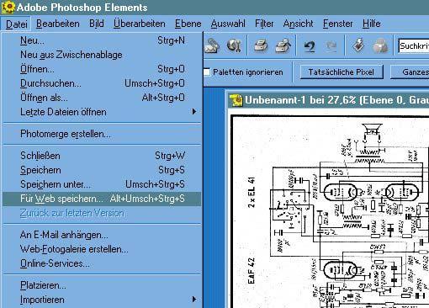Choose Für Web speichern menu entry

[102, 199]
